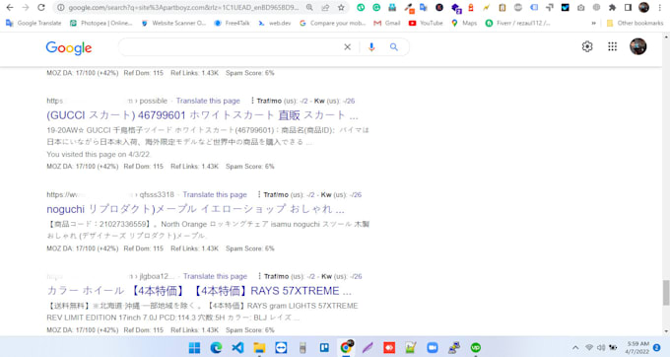Open network Wi-Fi tray icon

tap(589, 347)
